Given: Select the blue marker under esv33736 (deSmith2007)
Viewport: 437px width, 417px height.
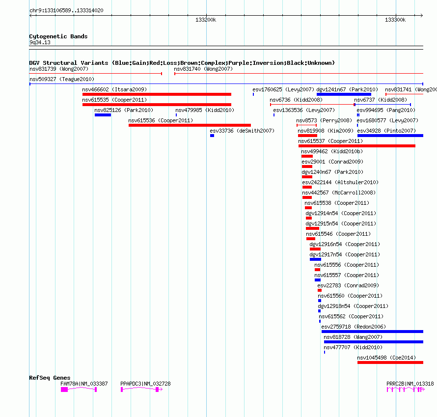Looking at the screenshot, I should click(x=212, y=136).
